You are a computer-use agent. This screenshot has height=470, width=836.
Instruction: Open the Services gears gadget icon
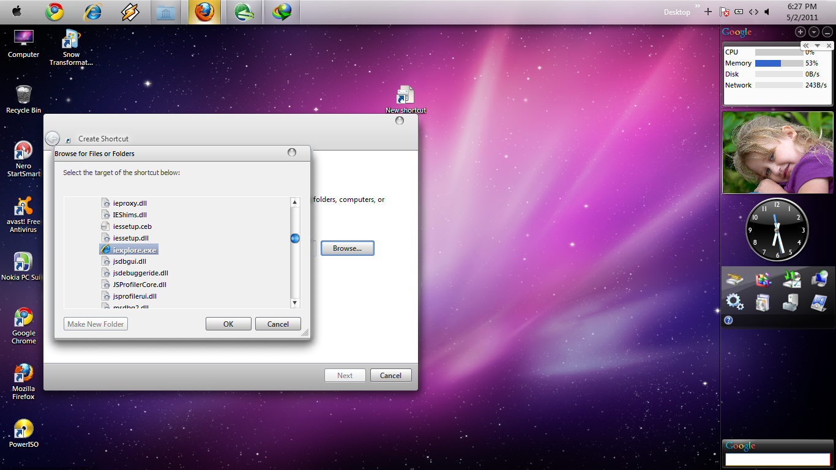(x=735, y=302)
